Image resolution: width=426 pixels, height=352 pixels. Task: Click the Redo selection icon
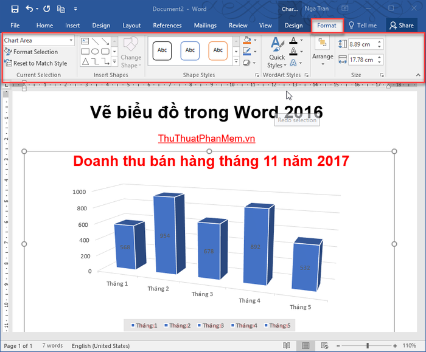(x=47, y=9)
